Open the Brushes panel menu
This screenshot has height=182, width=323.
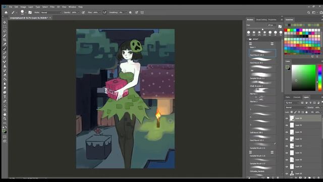tap(282, 20)
